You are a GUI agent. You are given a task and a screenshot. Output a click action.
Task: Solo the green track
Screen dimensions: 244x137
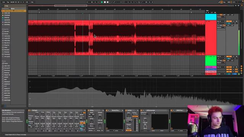[233, 56]
